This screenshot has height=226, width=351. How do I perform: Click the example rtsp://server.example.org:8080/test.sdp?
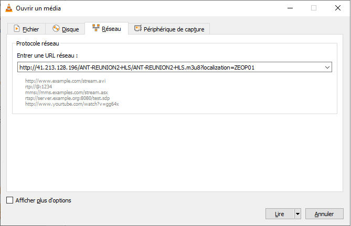click(67, 98)
